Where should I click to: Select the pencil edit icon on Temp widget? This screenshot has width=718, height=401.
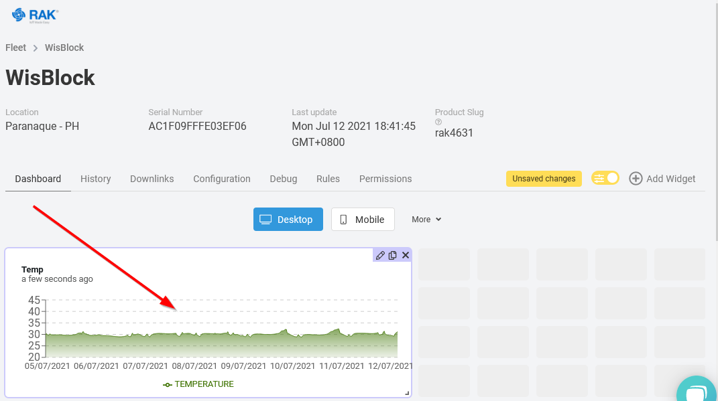pos(380,255)
